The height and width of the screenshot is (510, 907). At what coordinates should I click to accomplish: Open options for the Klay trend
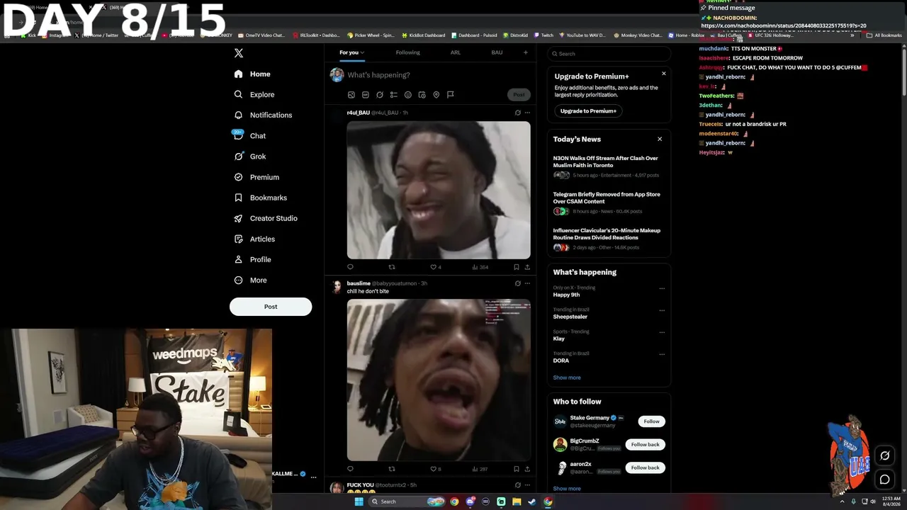662,332
